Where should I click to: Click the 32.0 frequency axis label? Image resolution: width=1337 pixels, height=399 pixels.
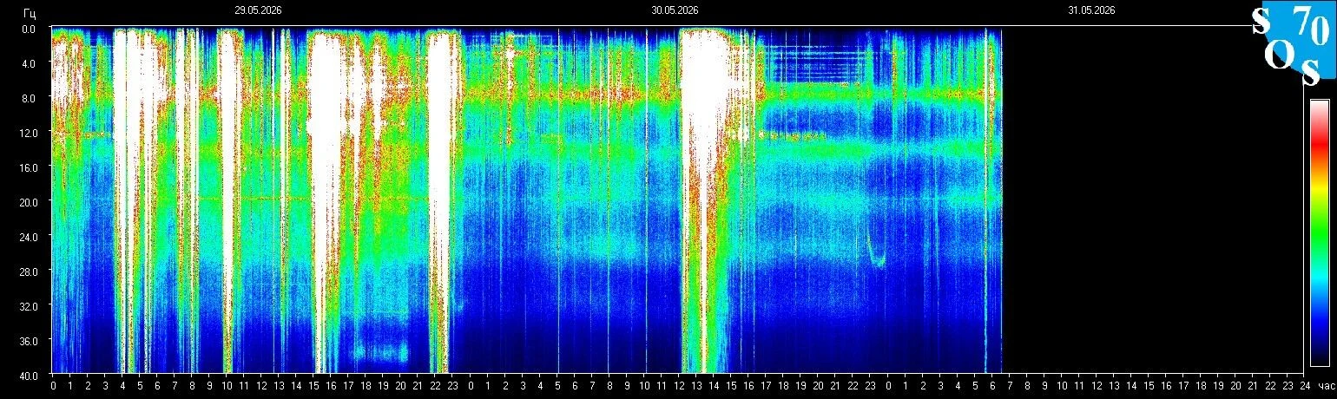(27, 306)
